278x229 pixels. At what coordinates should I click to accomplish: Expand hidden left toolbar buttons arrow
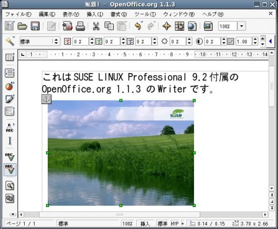coord(13,214)
